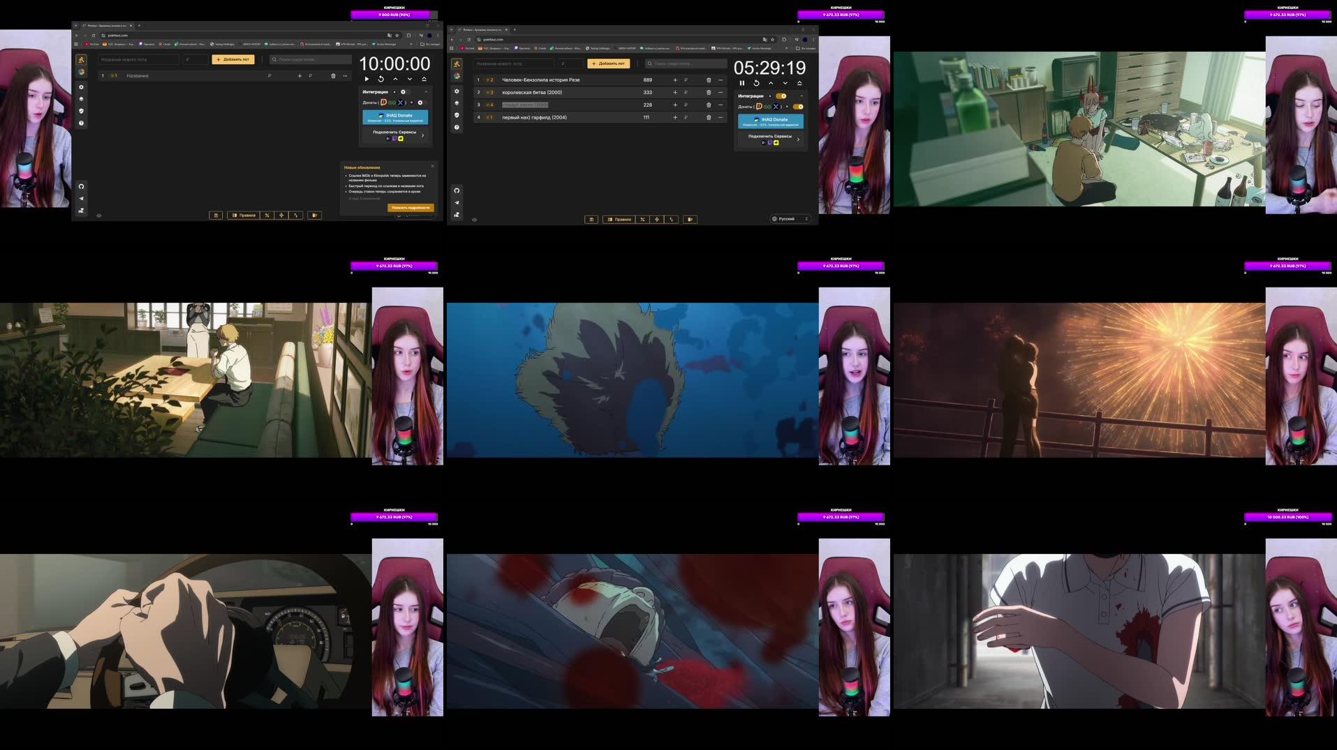Click sort icon in 05:29:19 window bottom toolbar
Viewport: 1337px width, 750px height.
tap(672, 220)
